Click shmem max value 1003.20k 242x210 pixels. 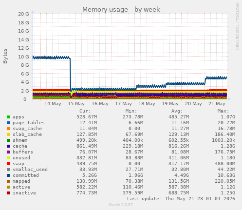coord(223,140)
